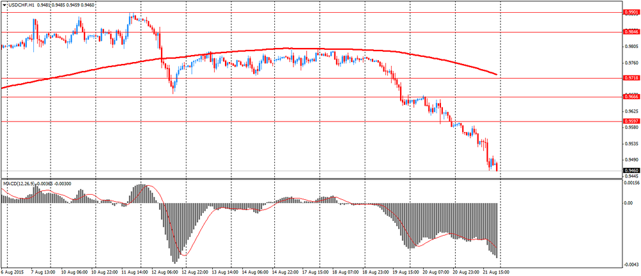Click the 6 Aug 2015 date label
This screenshot has height=276, width=641.
(11, 272)
